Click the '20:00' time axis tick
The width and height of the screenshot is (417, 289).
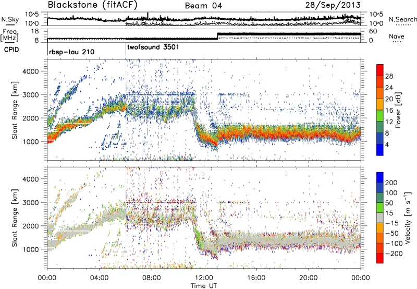point(308,278)
